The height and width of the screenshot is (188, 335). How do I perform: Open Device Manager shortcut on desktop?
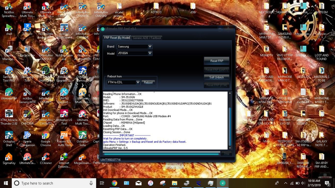[9, 53]
